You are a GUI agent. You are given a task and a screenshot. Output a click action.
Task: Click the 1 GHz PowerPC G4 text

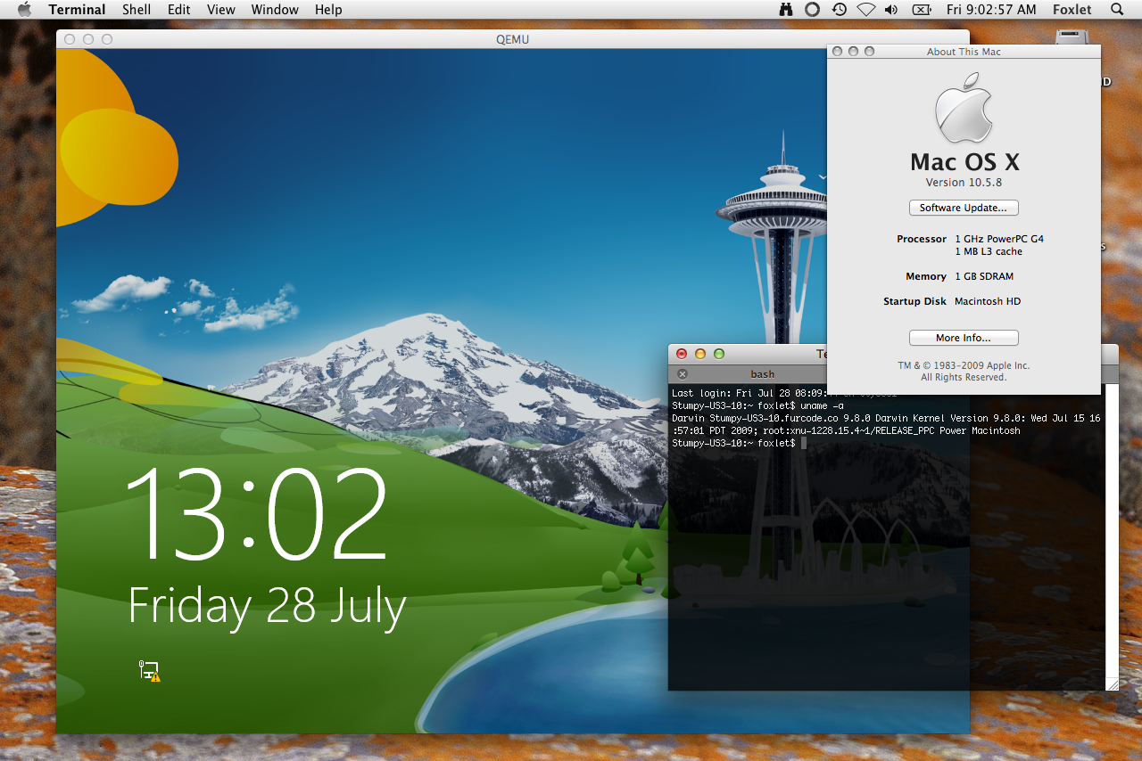pyautogui.click(x=999, y=239)
